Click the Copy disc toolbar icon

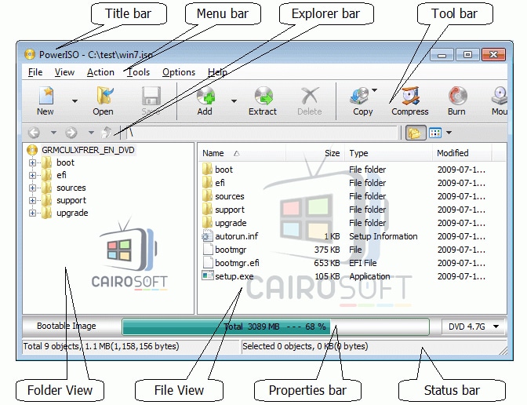360,96
